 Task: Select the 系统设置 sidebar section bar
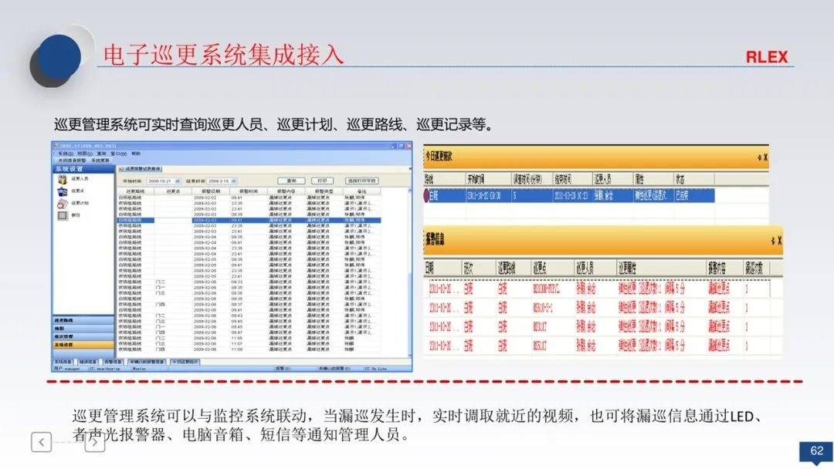point(63,344)
